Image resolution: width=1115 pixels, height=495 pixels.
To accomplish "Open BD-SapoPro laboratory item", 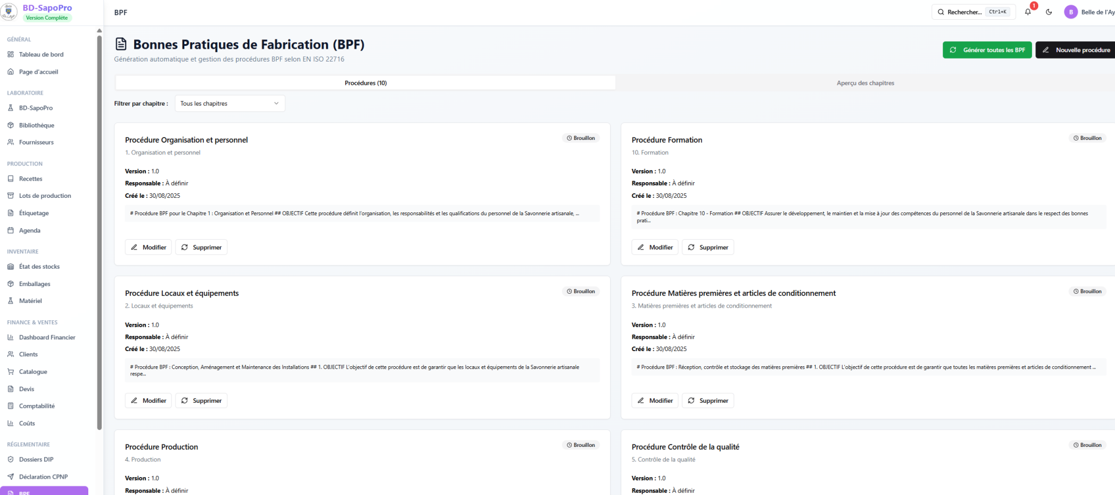I will coord(35,108).
